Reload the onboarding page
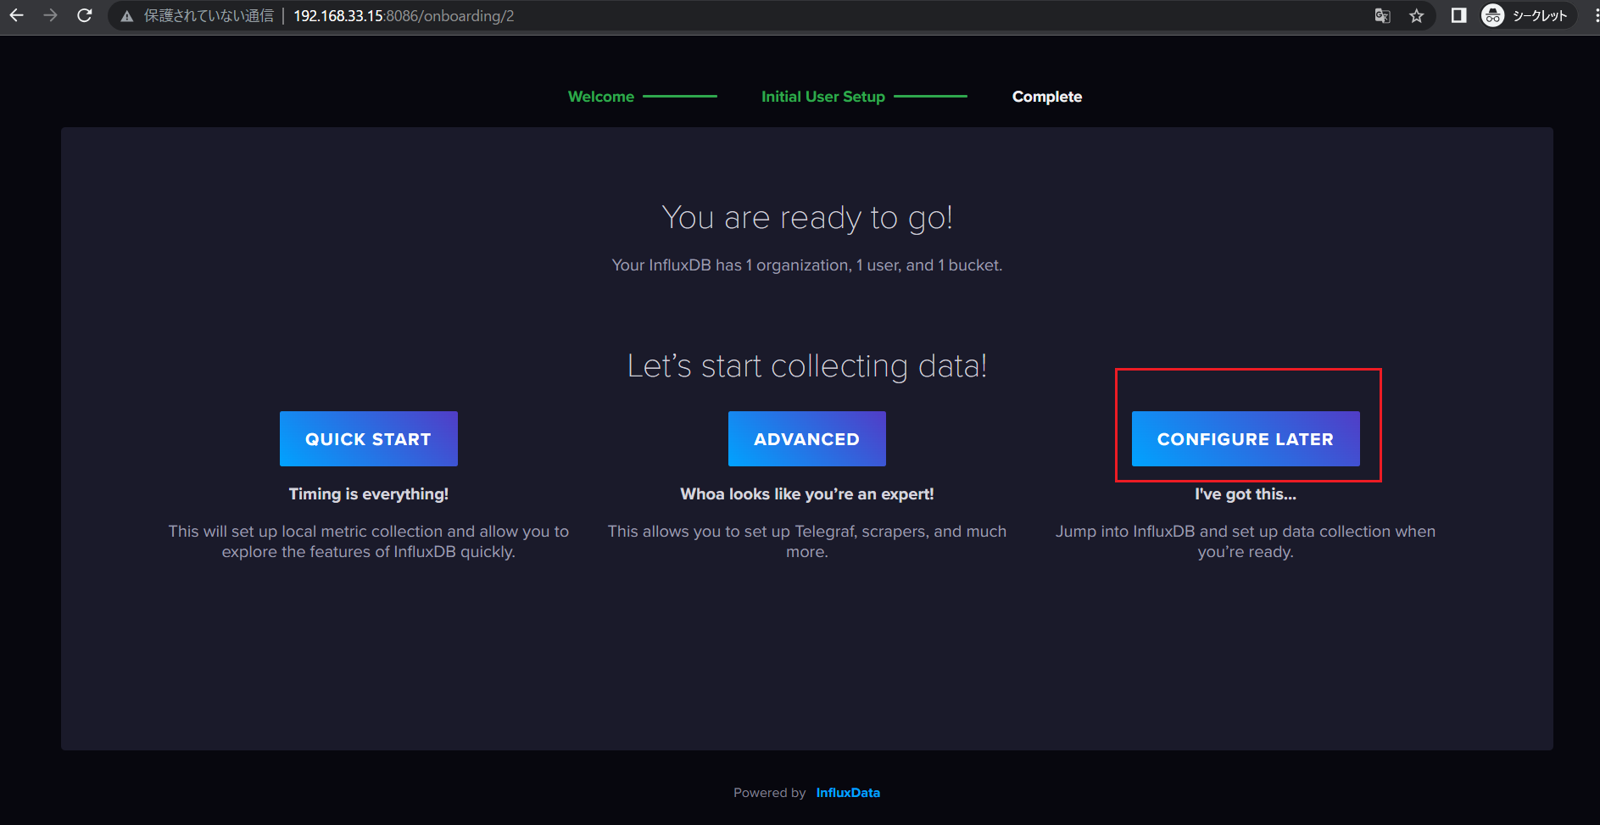1600x825 pixels. point(84,15)
